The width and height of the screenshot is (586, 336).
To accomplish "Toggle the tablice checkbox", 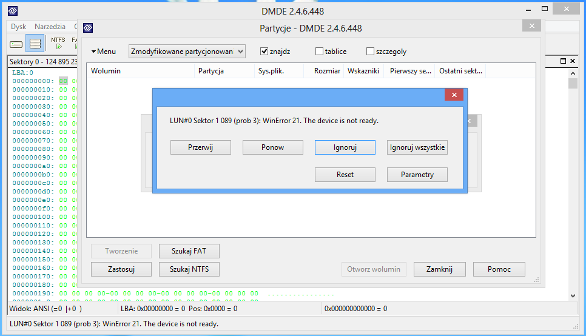I will click(x=319, y=51).
